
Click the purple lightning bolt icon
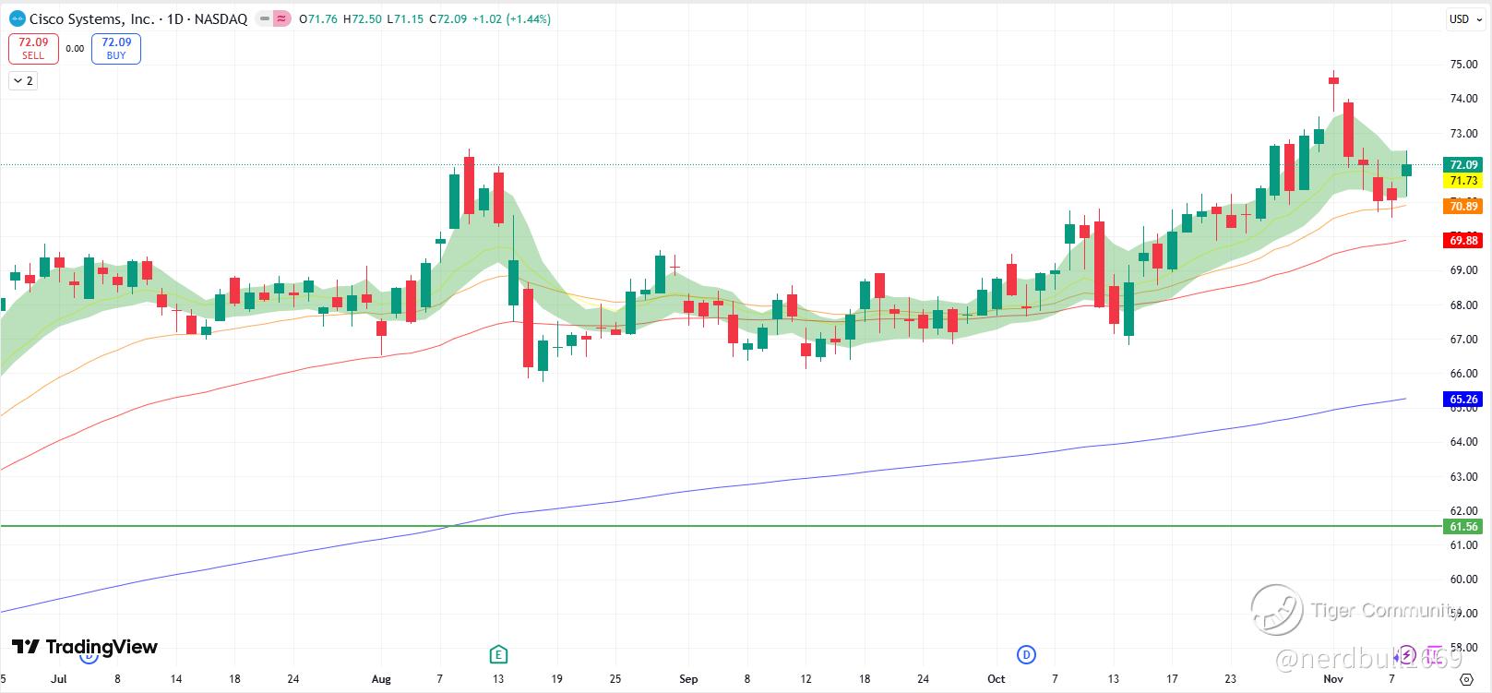(1407, 655)
